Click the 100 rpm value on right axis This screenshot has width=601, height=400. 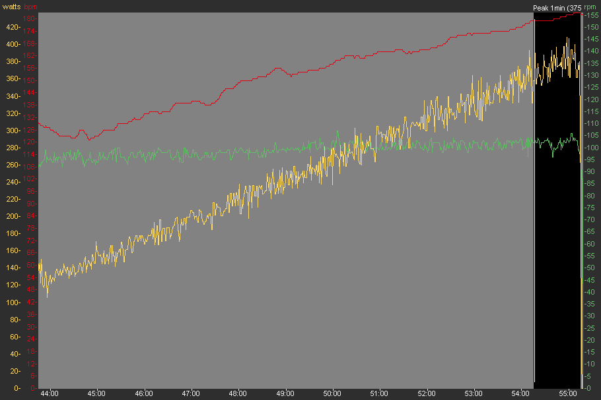(591, 148)
